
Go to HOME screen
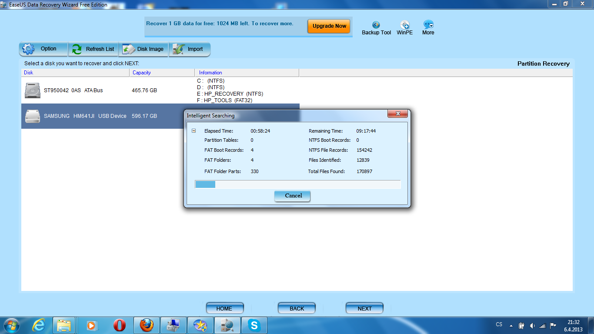click(224, 308)
